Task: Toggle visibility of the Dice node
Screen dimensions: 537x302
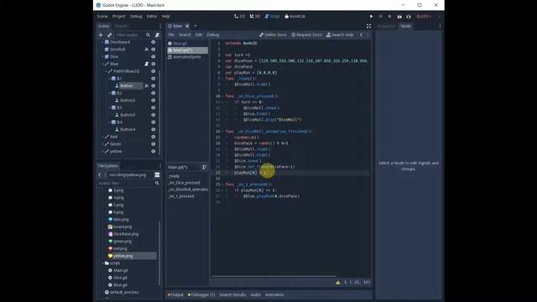Action: coord(154,56)
